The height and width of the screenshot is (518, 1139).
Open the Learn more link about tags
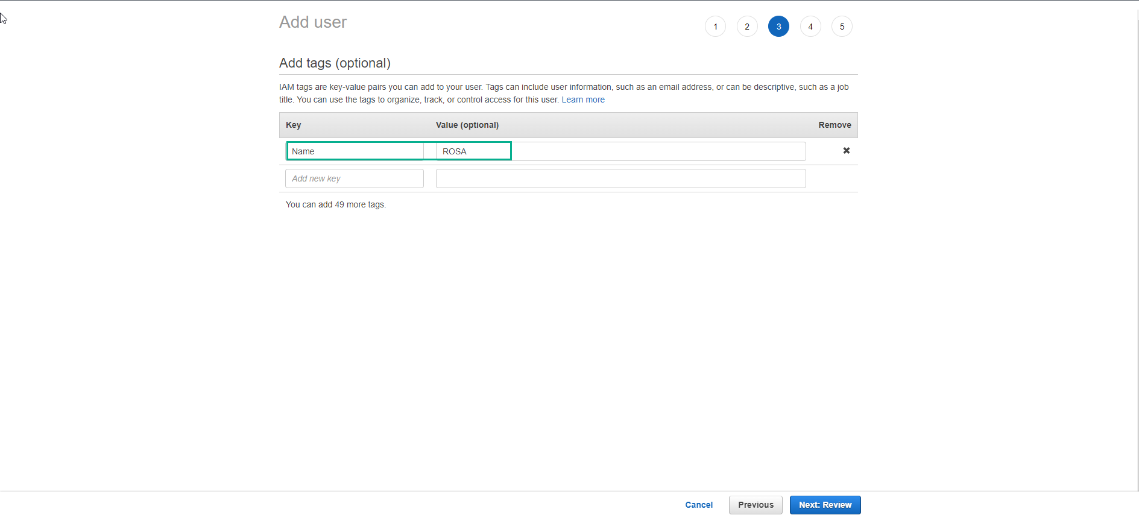(x=582, y=100)
